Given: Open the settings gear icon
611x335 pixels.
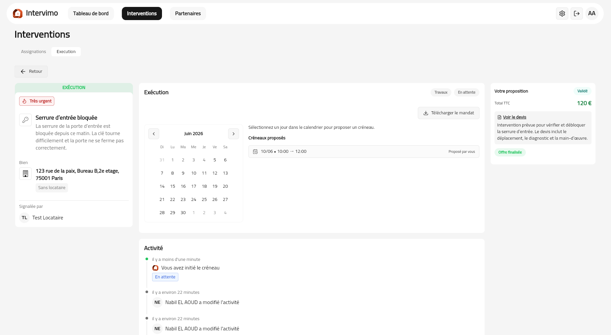Looking at the screenshot, I should tap(562, 14).
